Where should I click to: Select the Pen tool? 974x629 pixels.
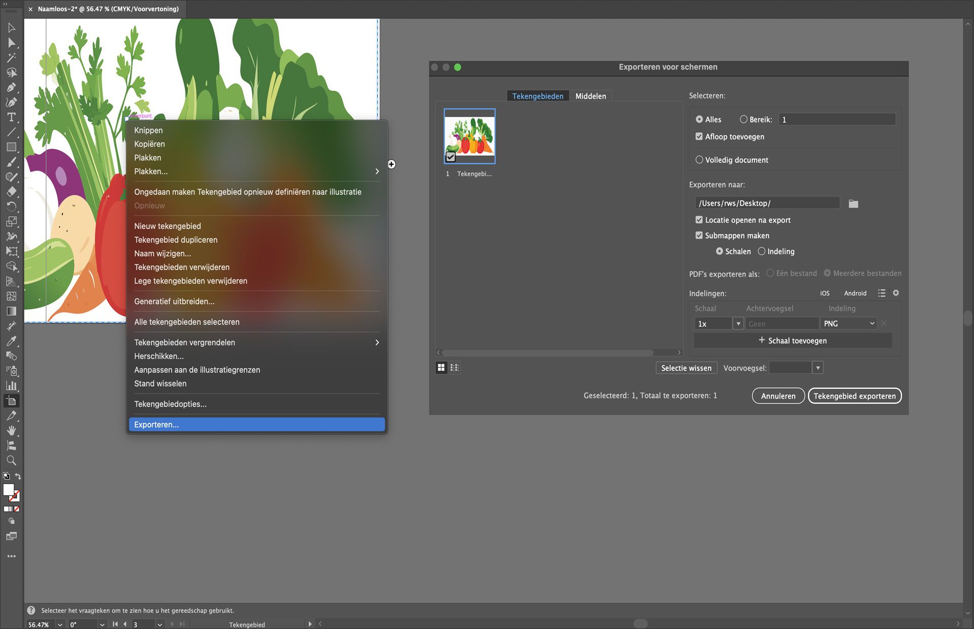11,87
